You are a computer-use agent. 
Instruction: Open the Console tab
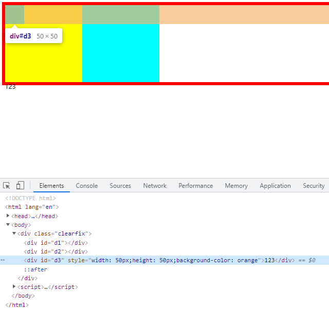tap(87, 186)
